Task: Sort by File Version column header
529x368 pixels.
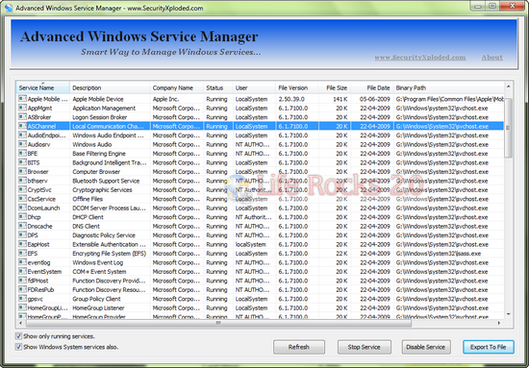Action: point(297,88)
